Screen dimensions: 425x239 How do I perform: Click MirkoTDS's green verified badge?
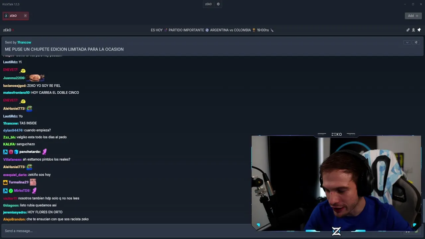point(11,191)
